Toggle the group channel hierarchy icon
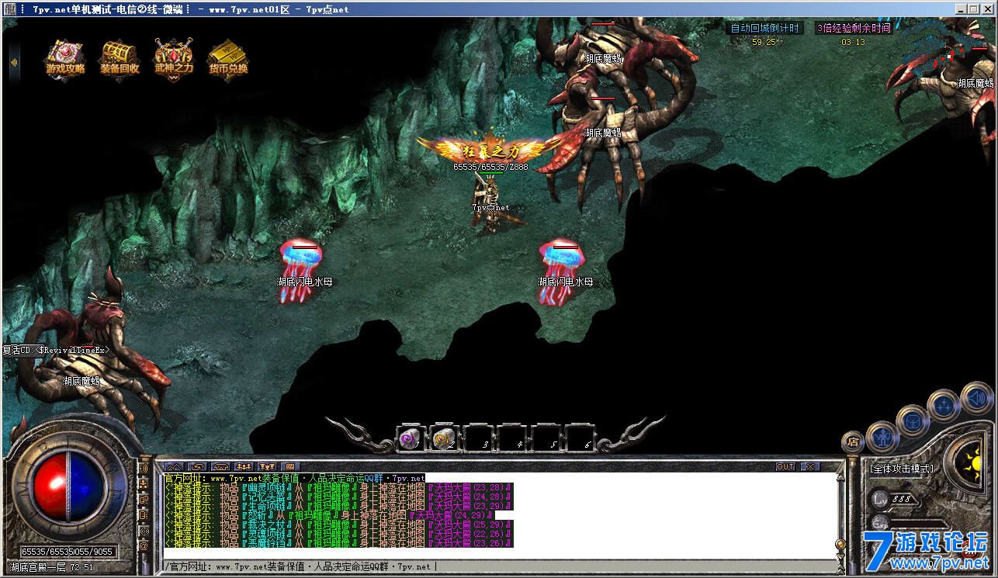 coord(144,484)
